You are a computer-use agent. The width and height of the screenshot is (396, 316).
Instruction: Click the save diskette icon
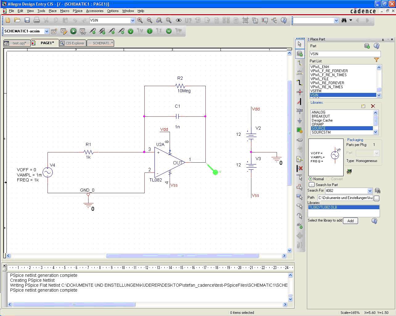coord(27,20)
